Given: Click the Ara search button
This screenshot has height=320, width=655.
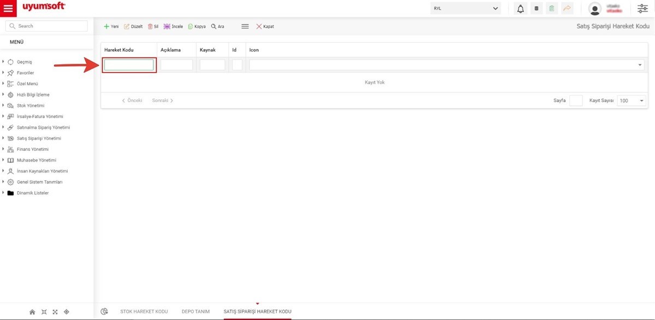Looking at the screenshot, I should [x=217, y=26].
